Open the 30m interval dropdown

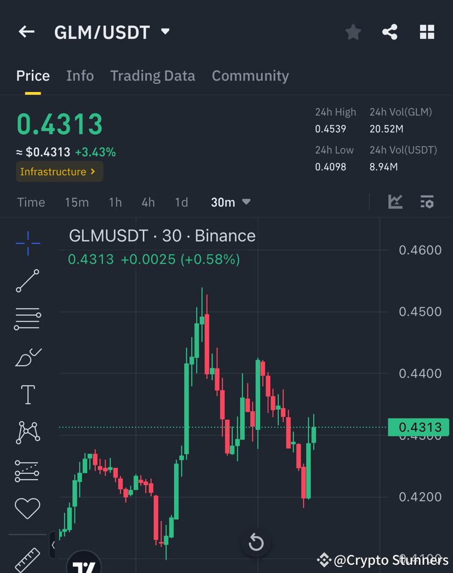[230, 202]
